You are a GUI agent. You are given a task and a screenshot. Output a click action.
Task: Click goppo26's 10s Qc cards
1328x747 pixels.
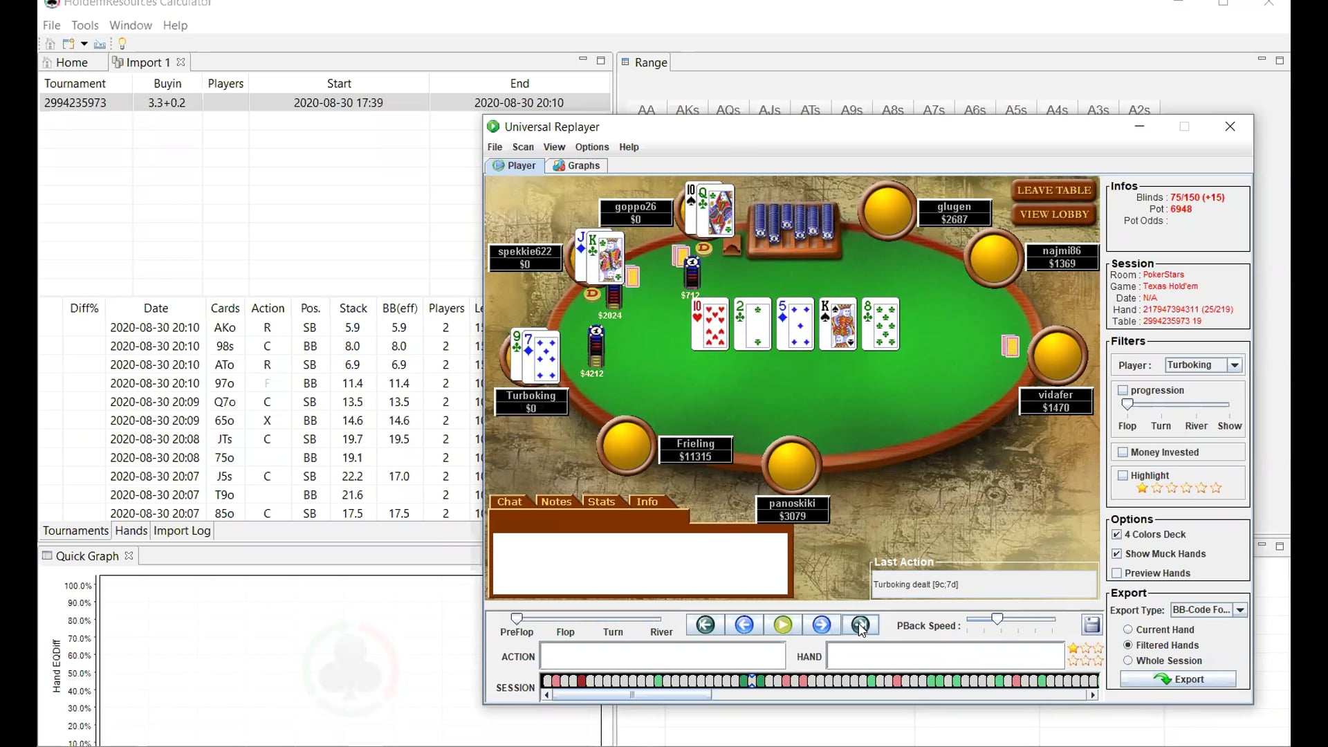pyautogui.click(x=709, y=210)
